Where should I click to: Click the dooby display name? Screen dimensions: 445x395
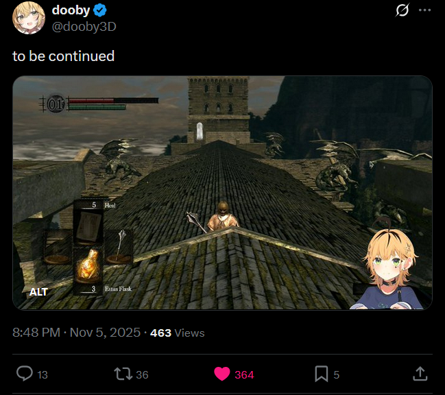coord(71,10)
